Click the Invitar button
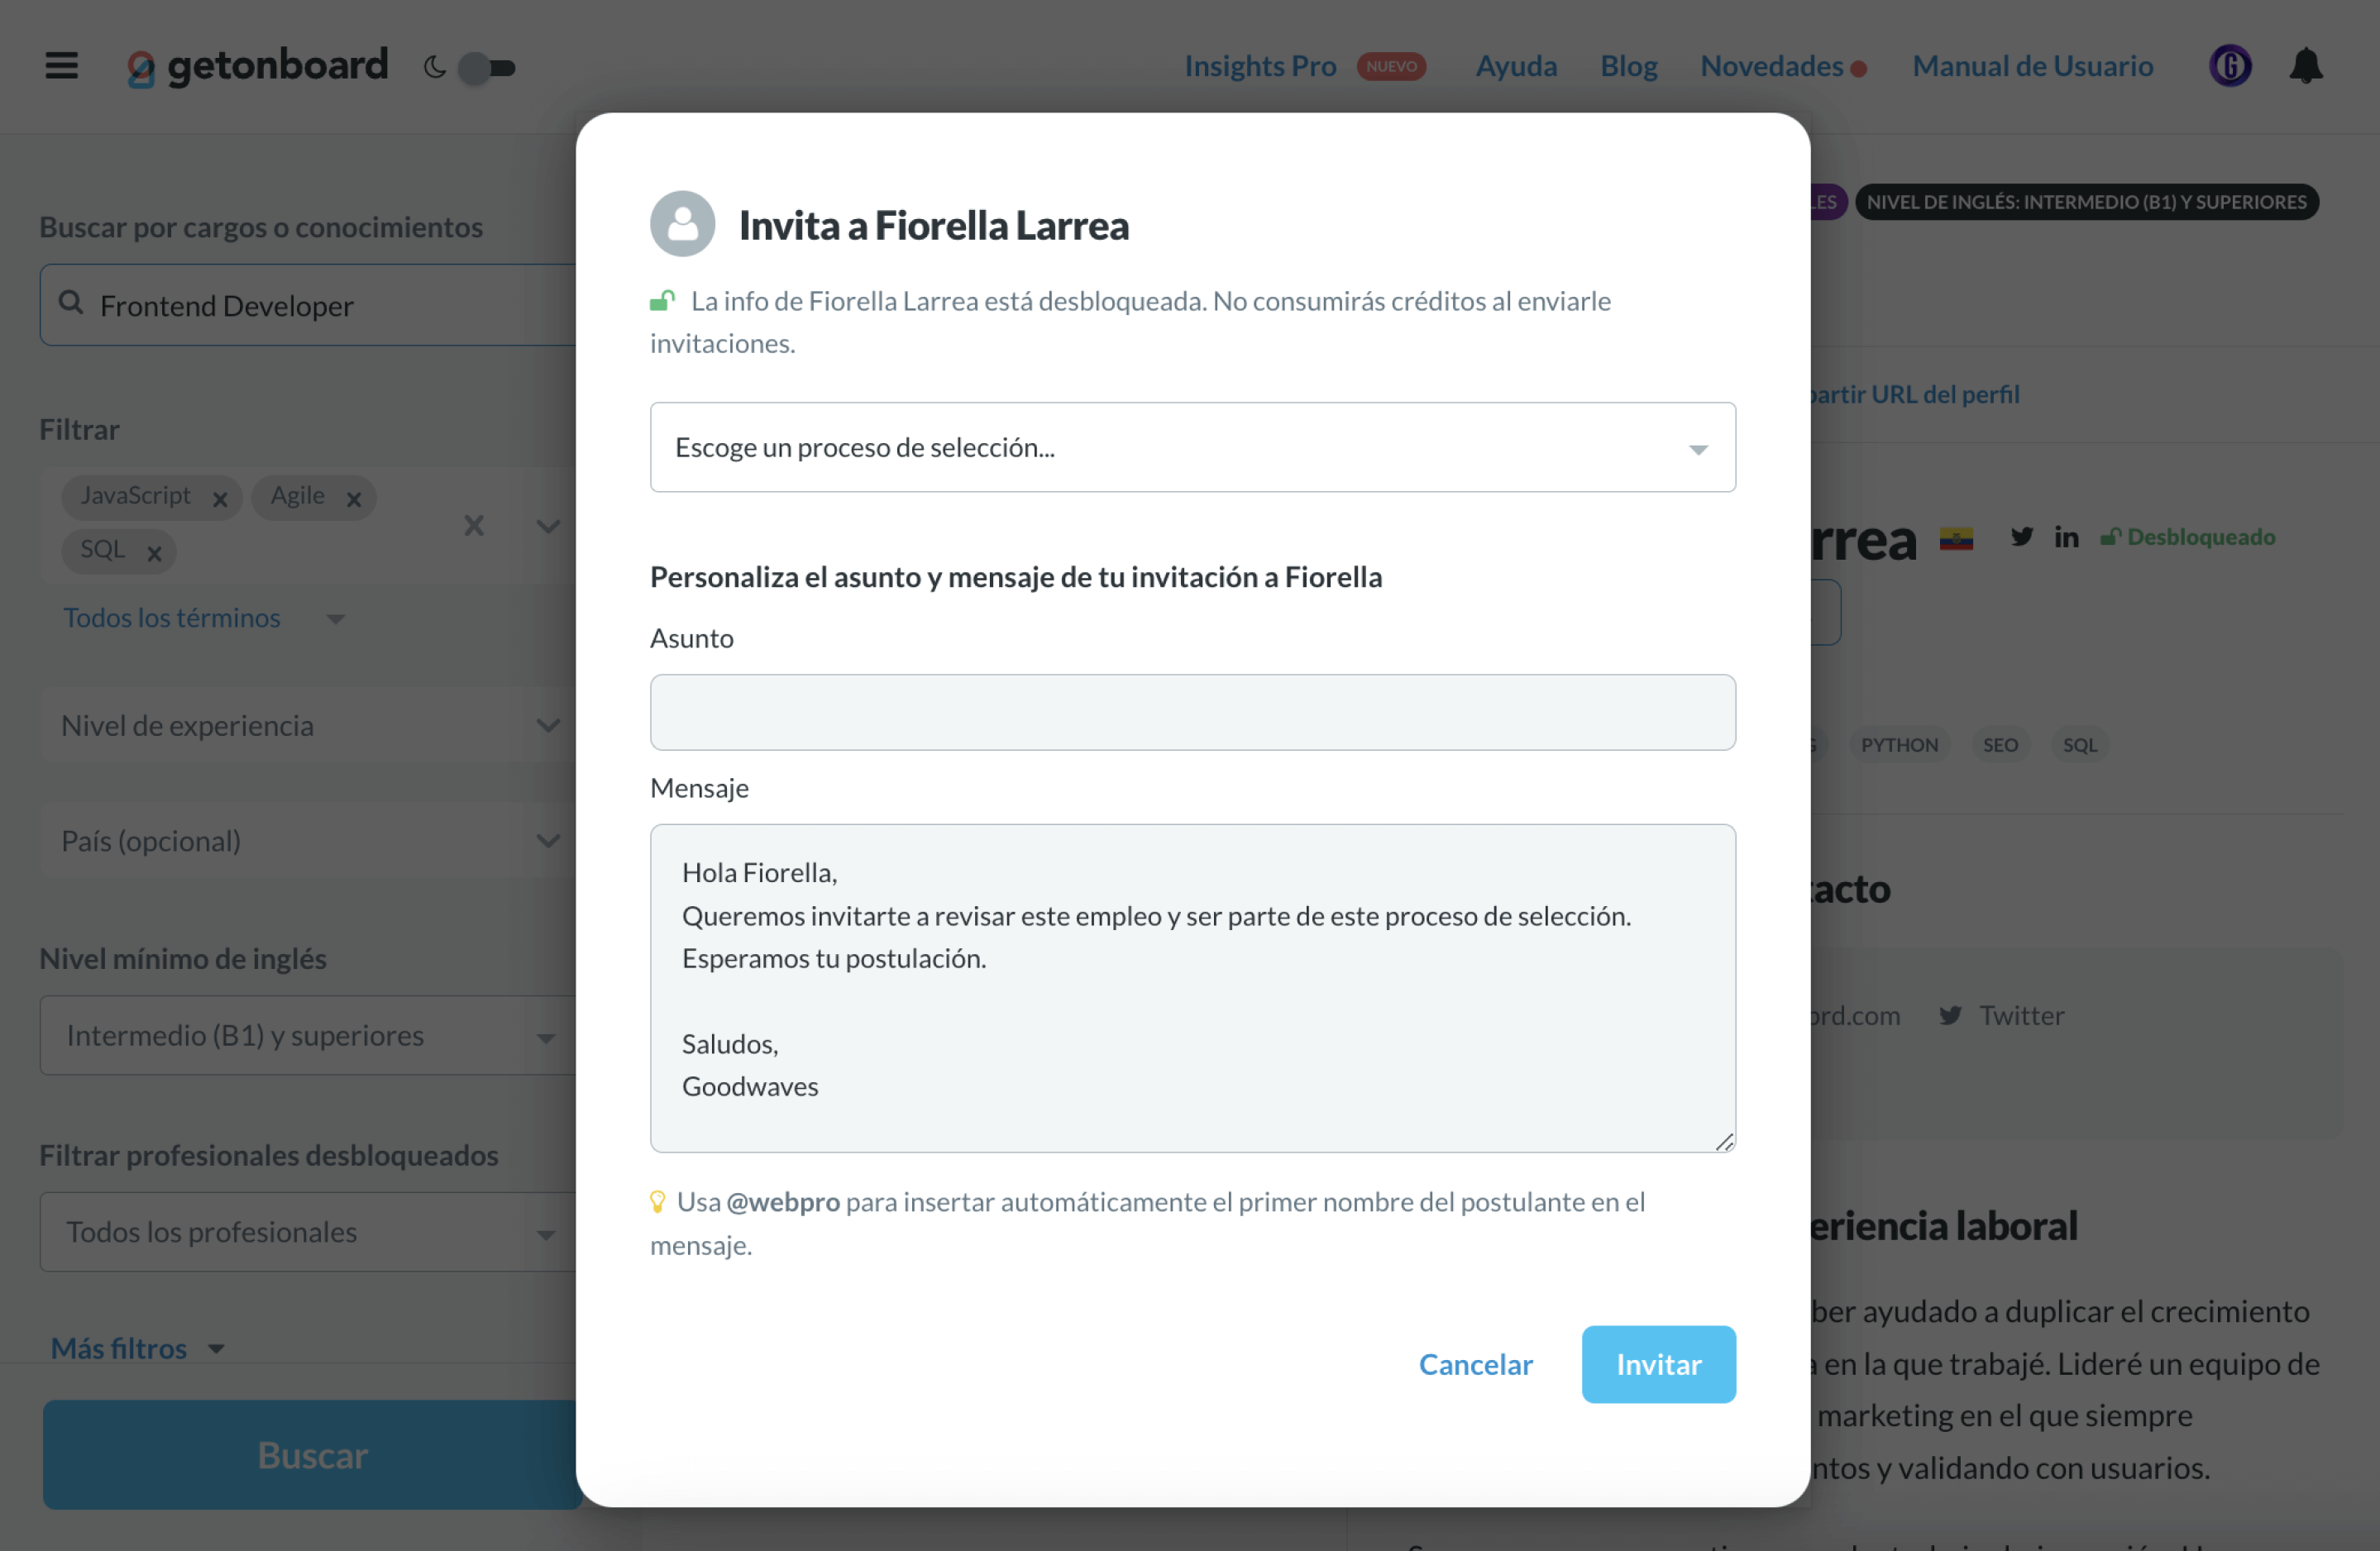Viewport: 2380px width, 1551px height. 1658,1364
